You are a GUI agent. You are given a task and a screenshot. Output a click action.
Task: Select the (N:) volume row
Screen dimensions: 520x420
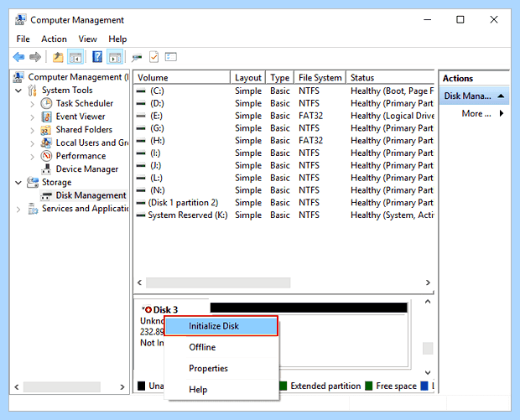(284, 190)
